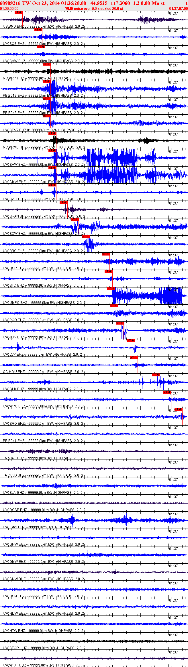Click the UW PGO EHZ station label

43,320
